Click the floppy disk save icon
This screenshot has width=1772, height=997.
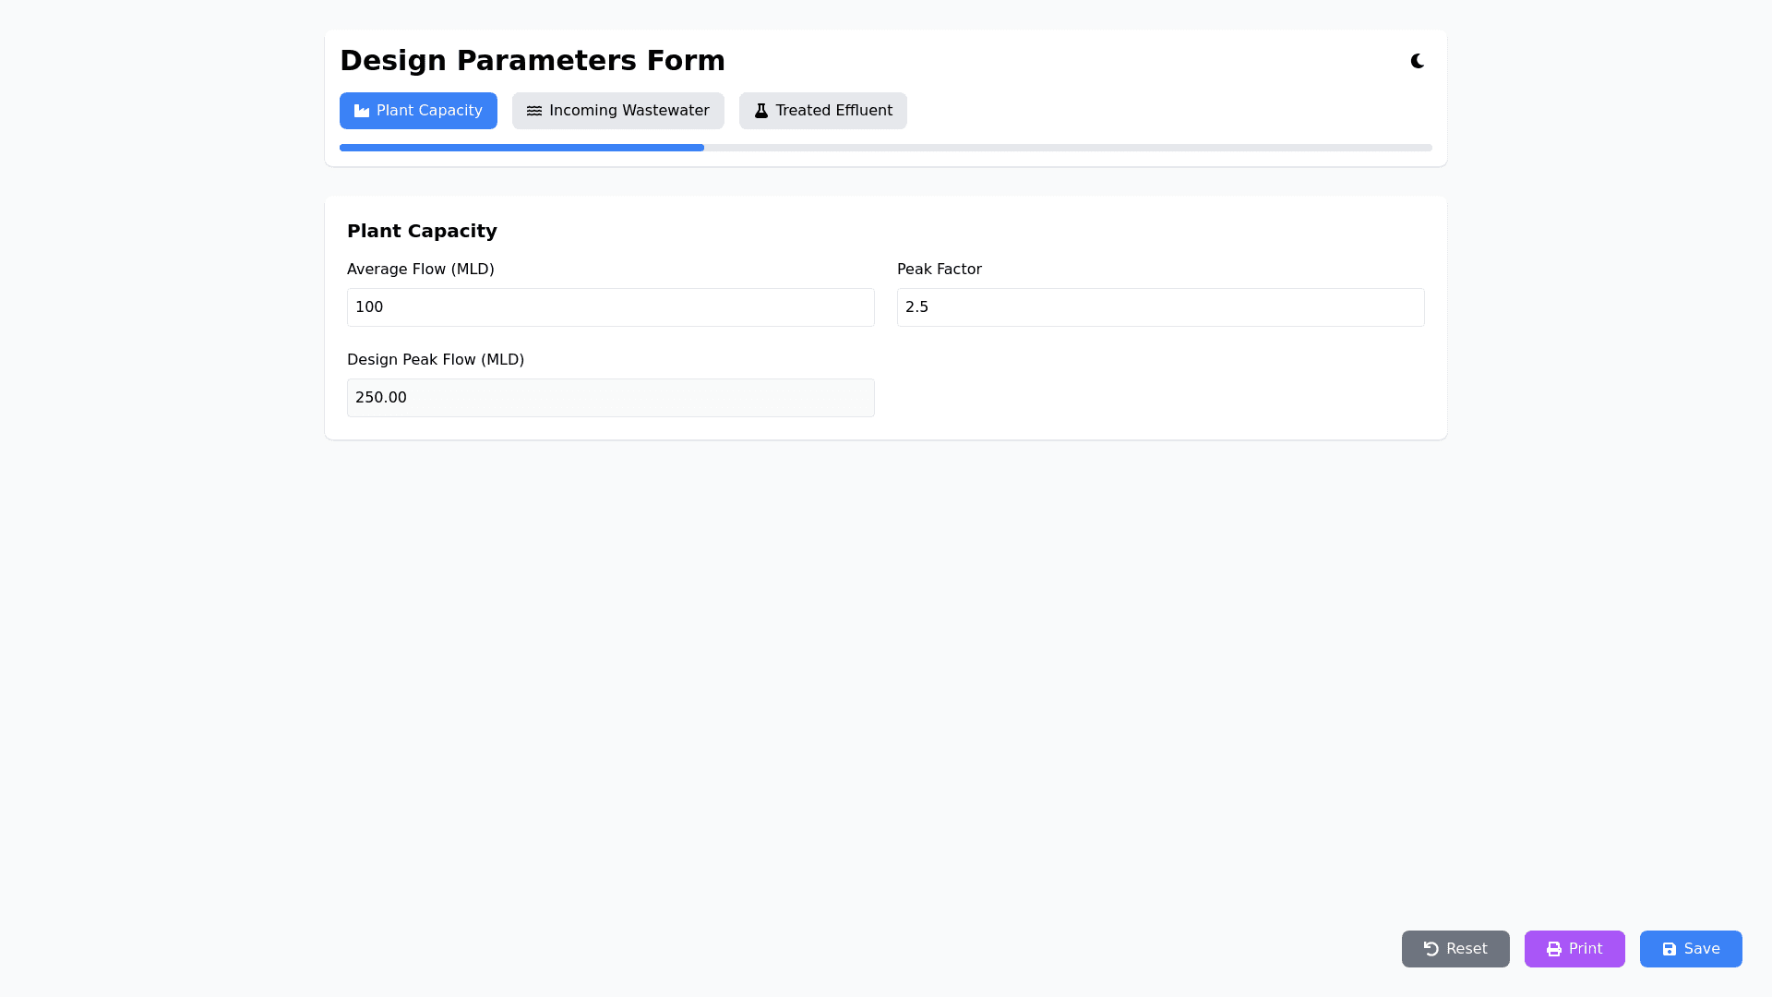(1670, 949)
